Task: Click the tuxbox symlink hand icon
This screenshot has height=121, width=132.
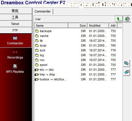Action: [x=37, y=79]
